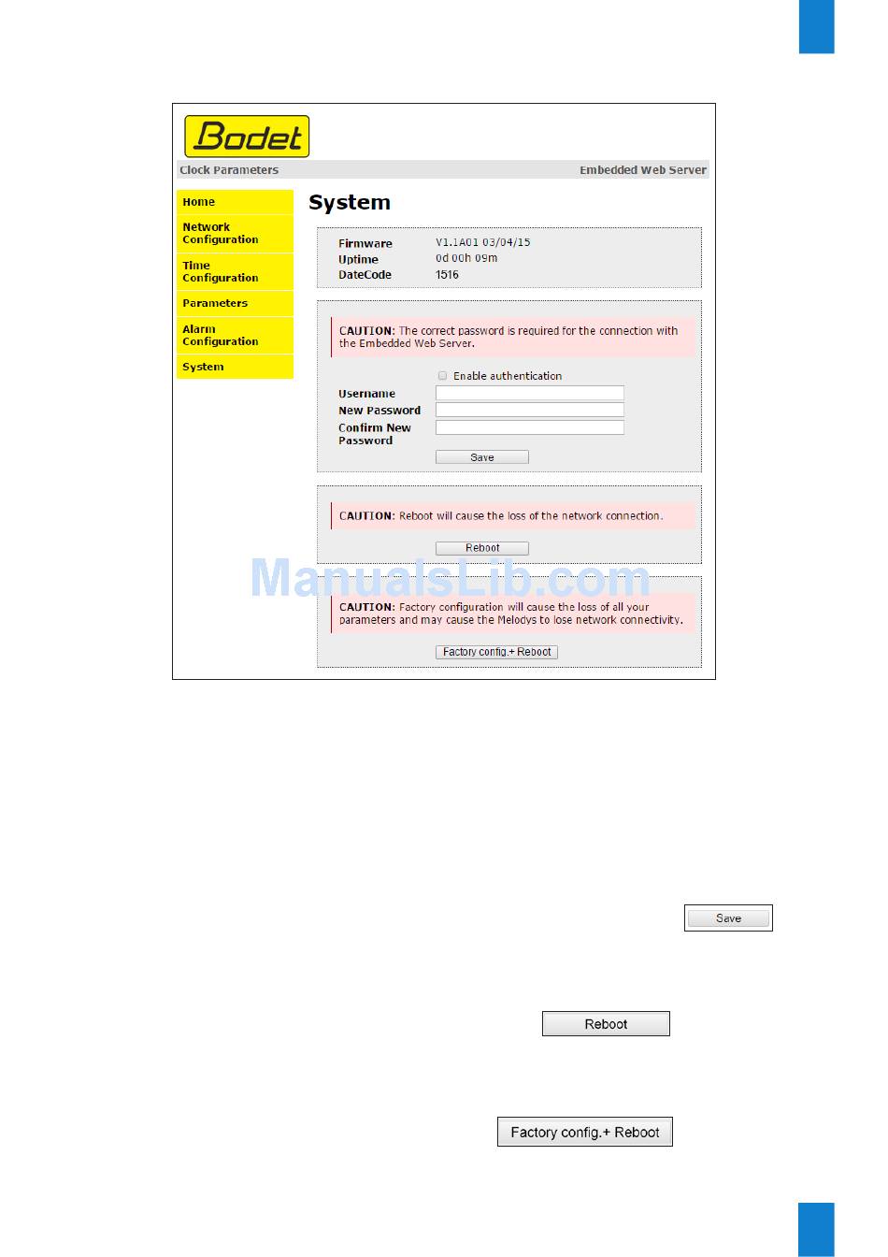This screenshot has width=888, height=1257.
Task: Select the uptime value 0d 00h 09m
Action: point(466,258)
